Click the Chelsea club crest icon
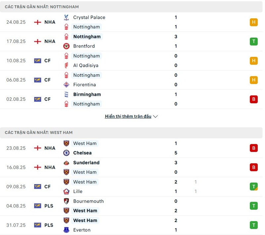Image resolution: width=265 pixels, height=235 pixels. [66, 153]
